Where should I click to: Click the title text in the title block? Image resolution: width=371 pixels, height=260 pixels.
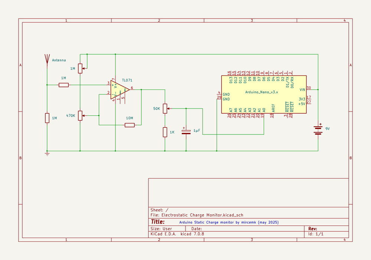pos(229,222)
